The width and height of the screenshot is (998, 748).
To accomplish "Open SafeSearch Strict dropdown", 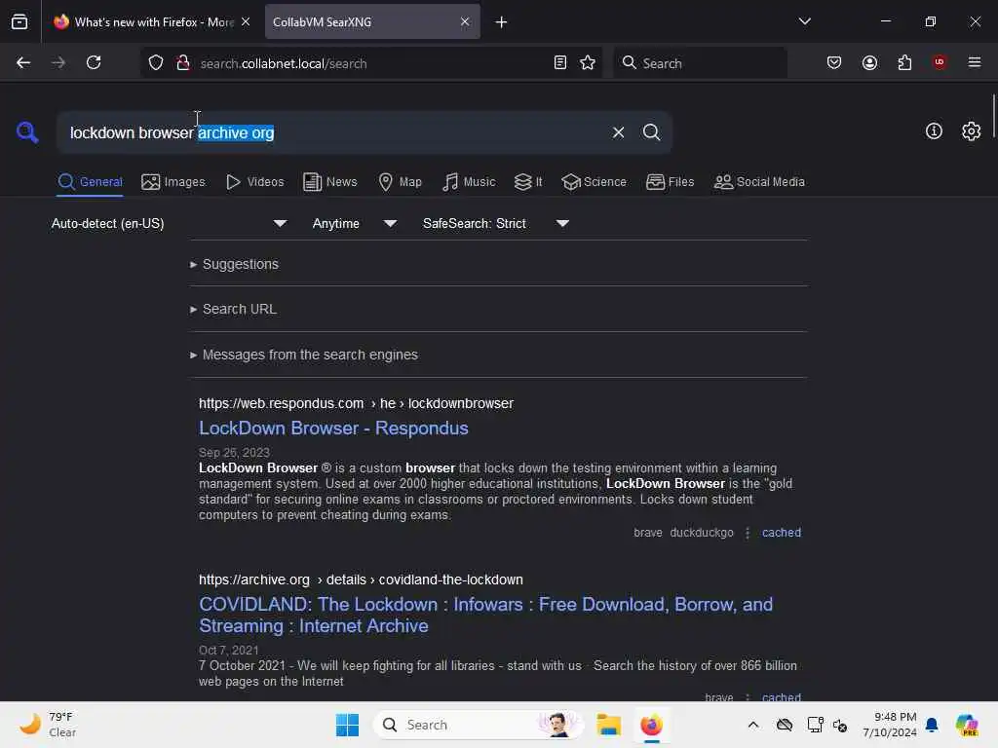I will (x=496, y=223).
